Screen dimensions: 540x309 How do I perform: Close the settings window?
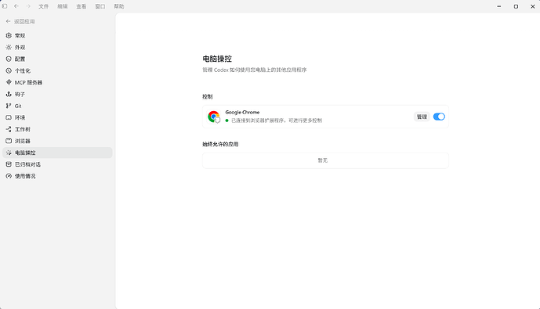pos(532,6)
